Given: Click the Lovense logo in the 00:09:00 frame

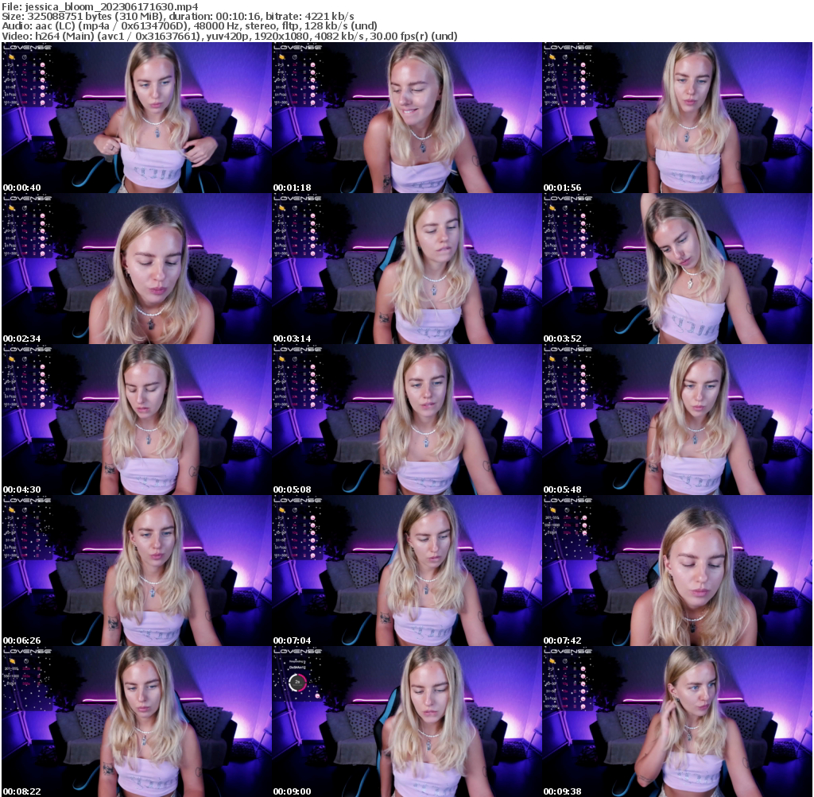Looking at the screenshot, I should pos(297,651).
